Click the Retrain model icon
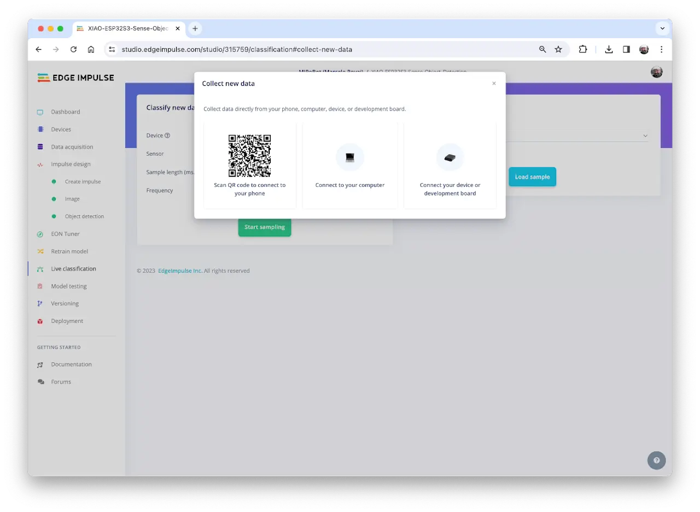The image size is (700, 512). pyautogui.click(x=40, y=251)
